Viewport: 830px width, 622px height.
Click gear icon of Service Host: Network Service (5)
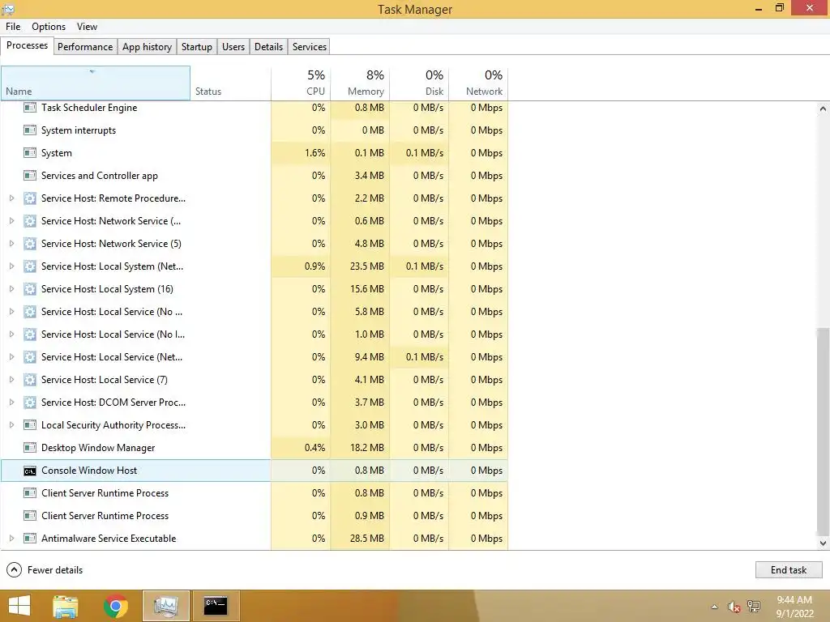(30, 244)
